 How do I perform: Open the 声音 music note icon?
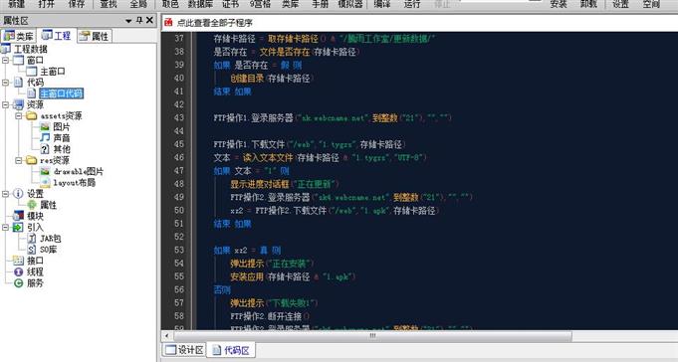pyautogui.click(x=45, y=138)
